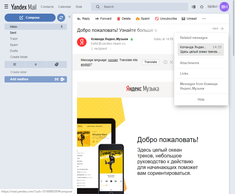Open the Trash folder
This screenshot has width=235, height=194.
click(14, 39)
